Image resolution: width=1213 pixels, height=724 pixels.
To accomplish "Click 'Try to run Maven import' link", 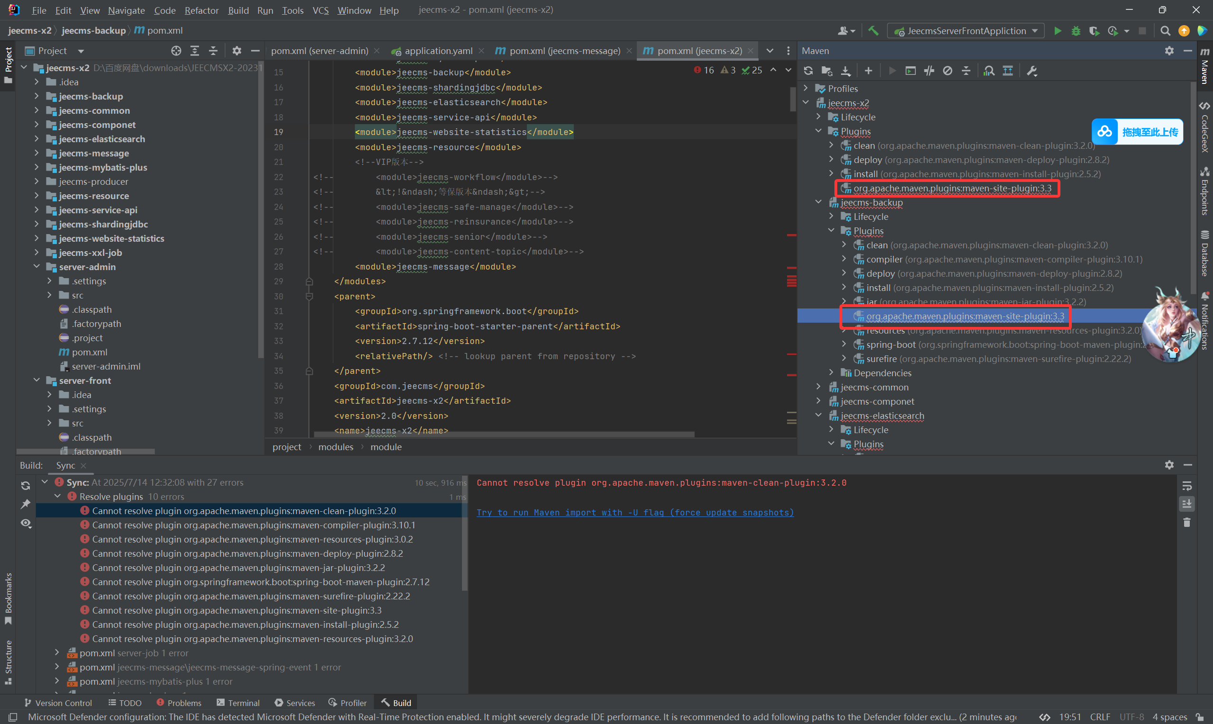I will tap(634, 512).
